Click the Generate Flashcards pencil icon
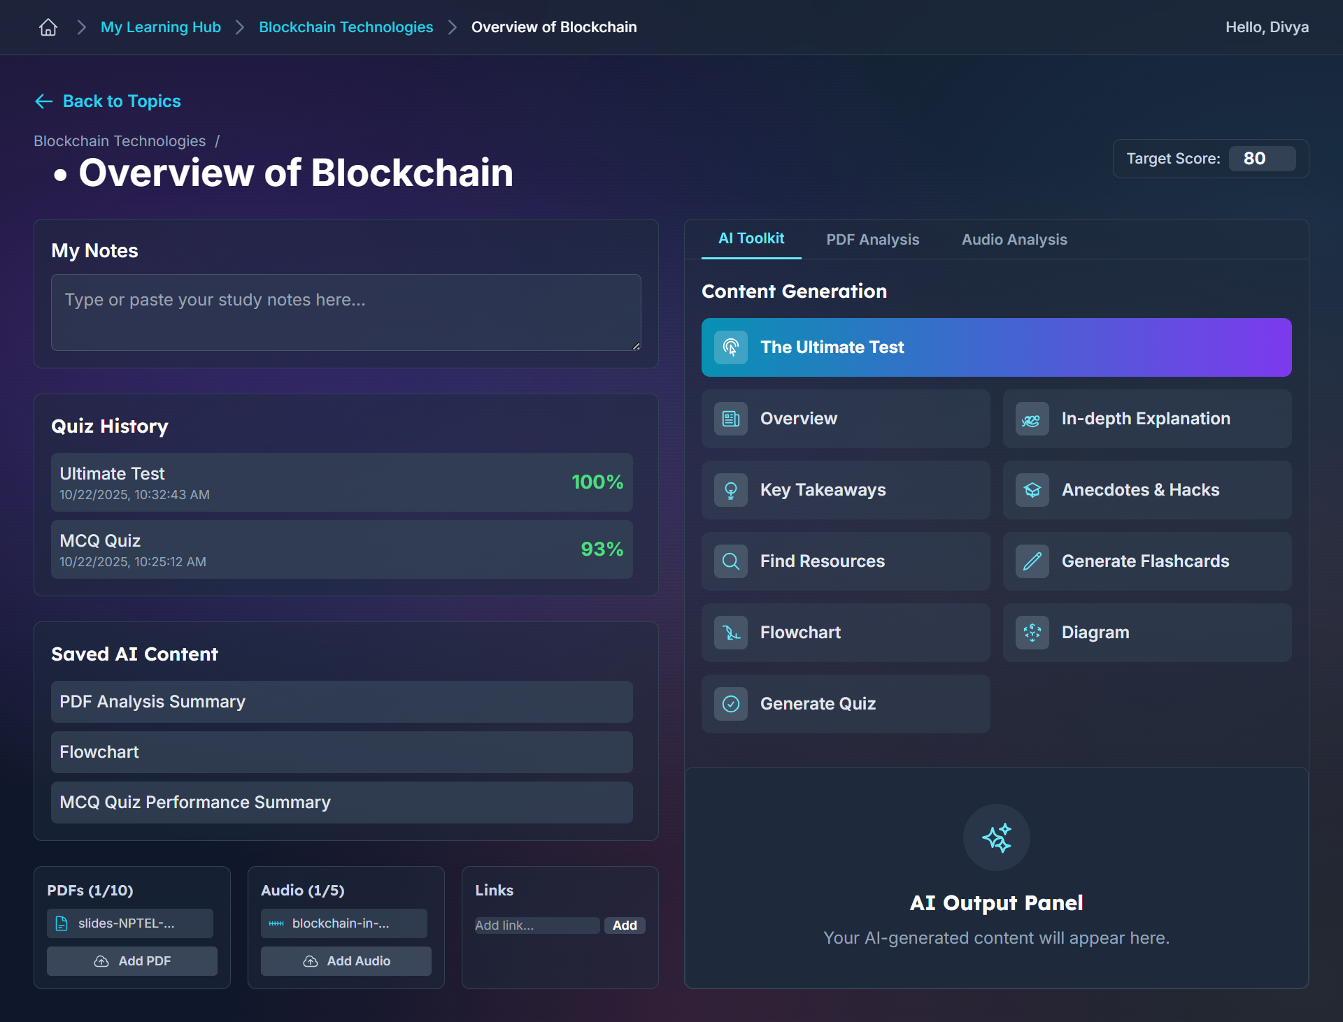Viewport: 1343px width, 1022px height. point(1032,561)
